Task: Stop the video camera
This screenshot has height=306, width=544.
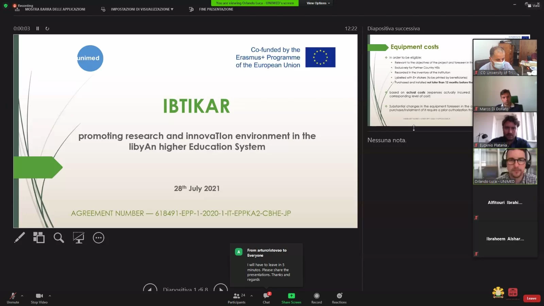Action: tap(39, 298)
